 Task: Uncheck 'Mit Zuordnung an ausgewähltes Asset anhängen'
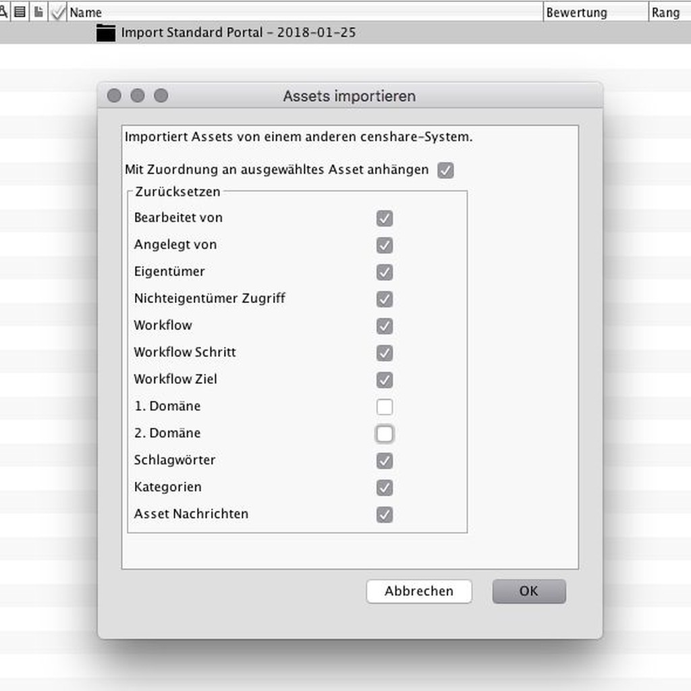pos(445,170)
